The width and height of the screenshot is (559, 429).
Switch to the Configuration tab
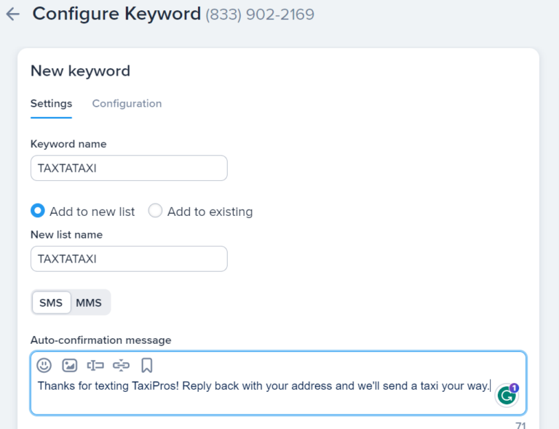point(127,103)
